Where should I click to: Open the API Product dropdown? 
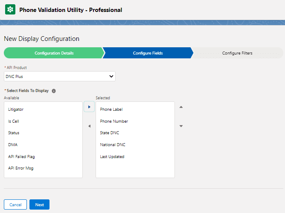[60, 76]
